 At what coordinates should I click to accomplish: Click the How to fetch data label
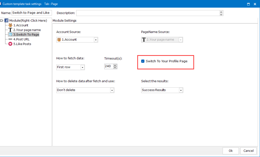coord(70,58)
